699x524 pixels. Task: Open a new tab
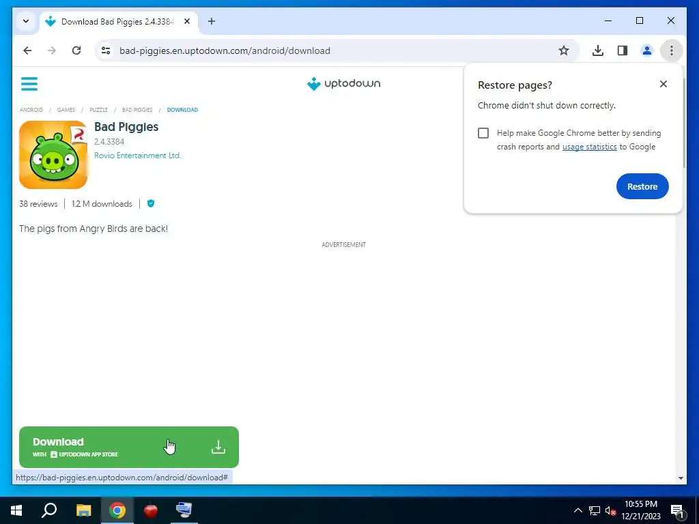pos(212,21)
